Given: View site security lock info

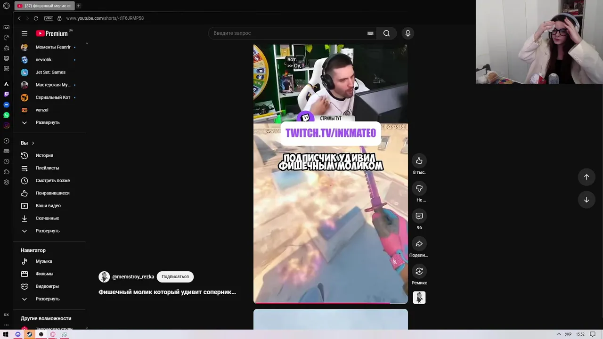Looking at the screenshot, I should tap(59, 18).
